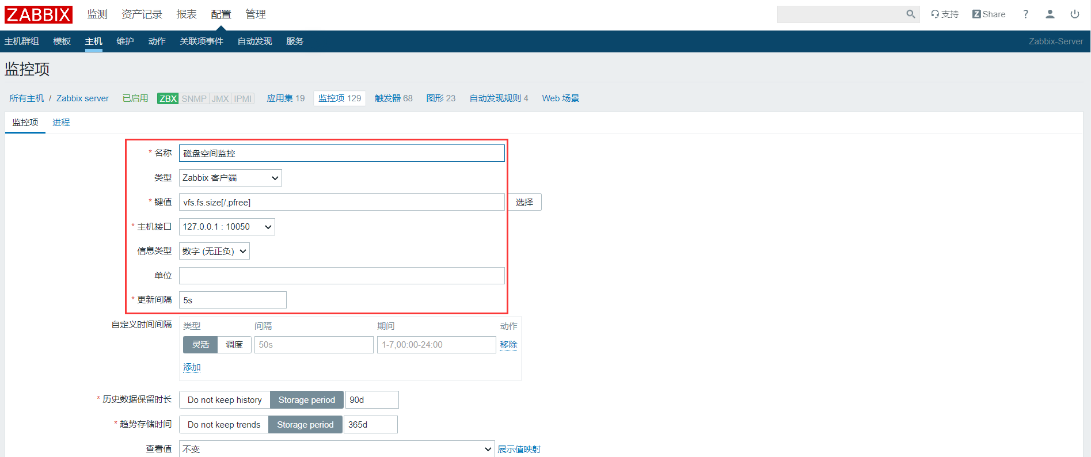The height and width of the screenshot is (457, 1091).
Task: Open the help question mark icon
Action: pyautogui.click(x=1025, y=14)
